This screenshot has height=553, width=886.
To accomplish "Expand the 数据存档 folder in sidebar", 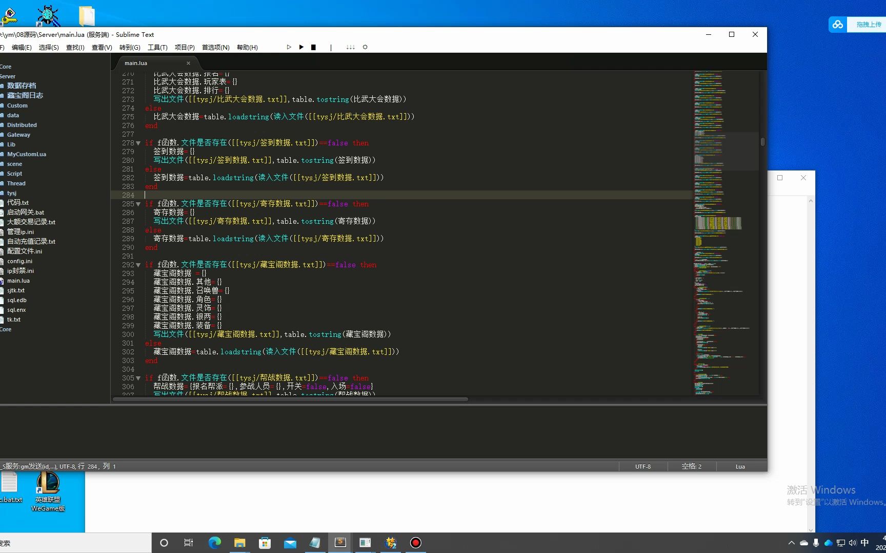I will (x=21, y=86).
